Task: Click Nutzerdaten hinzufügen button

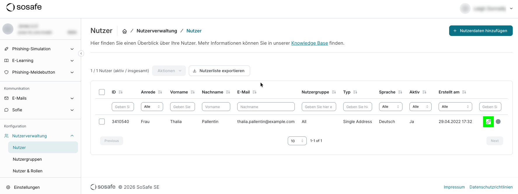Action: tap(481, 31)
